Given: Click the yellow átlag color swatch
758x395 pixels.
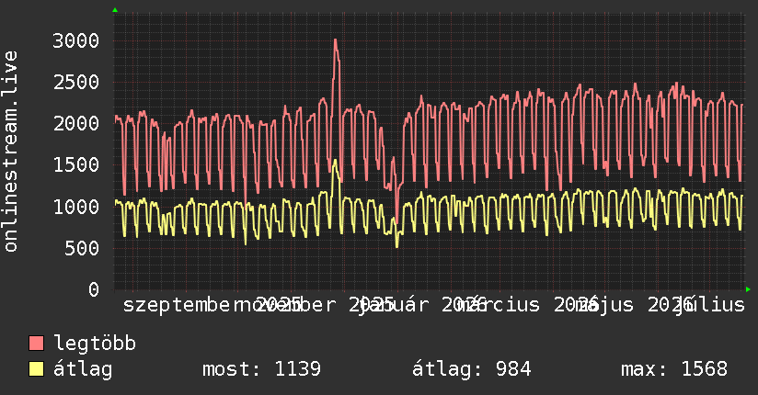Looking at the screenshot, I should pos(36,369).
